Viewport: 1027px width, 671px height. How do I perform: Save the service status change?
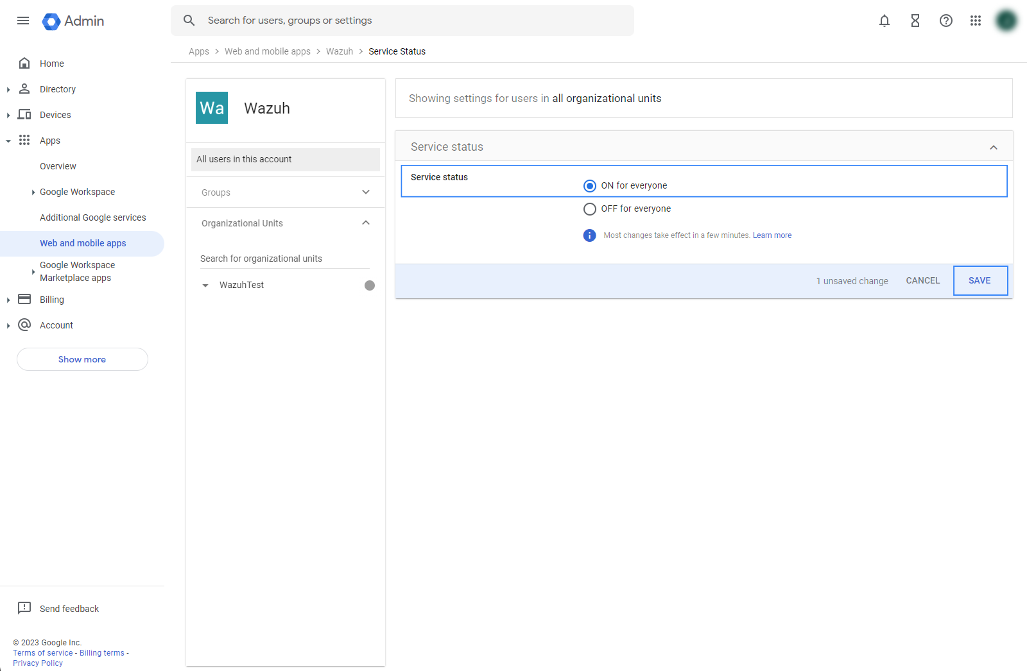click(980, 280)
